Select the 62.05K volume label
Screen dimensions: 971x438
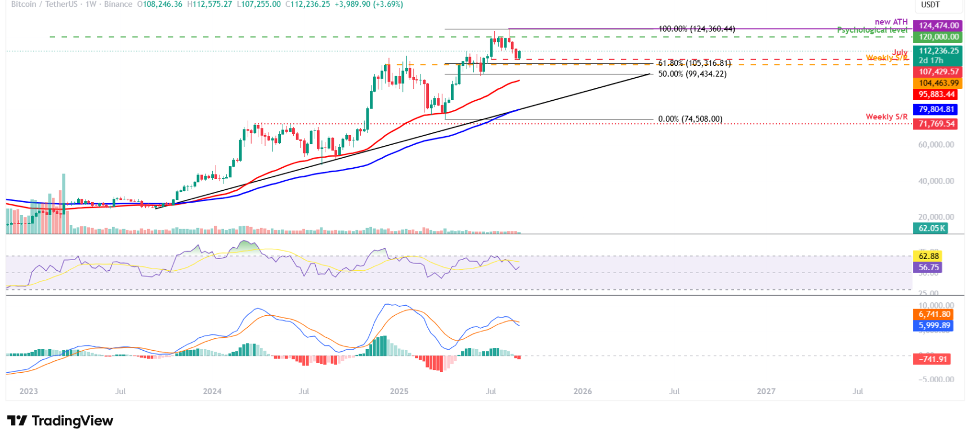(931, 228)
